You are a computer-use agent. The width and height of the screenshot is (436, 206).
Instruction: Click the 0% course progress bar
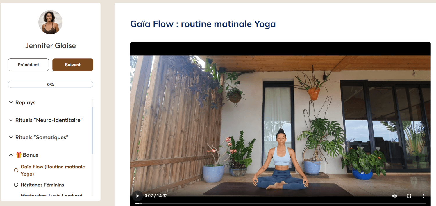(x=51, y=84)
